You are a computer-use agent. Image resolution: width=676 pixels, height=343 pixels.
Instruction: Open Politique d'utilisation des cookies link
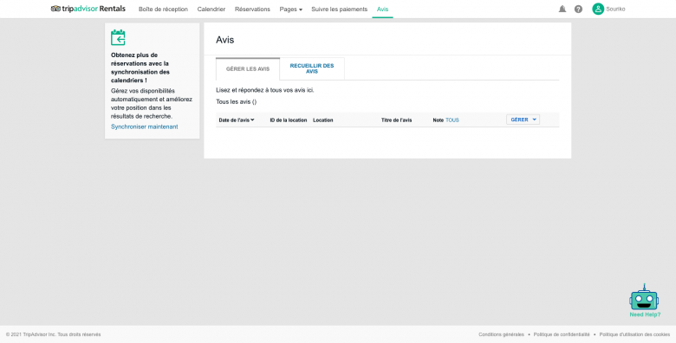pos(634,334)
